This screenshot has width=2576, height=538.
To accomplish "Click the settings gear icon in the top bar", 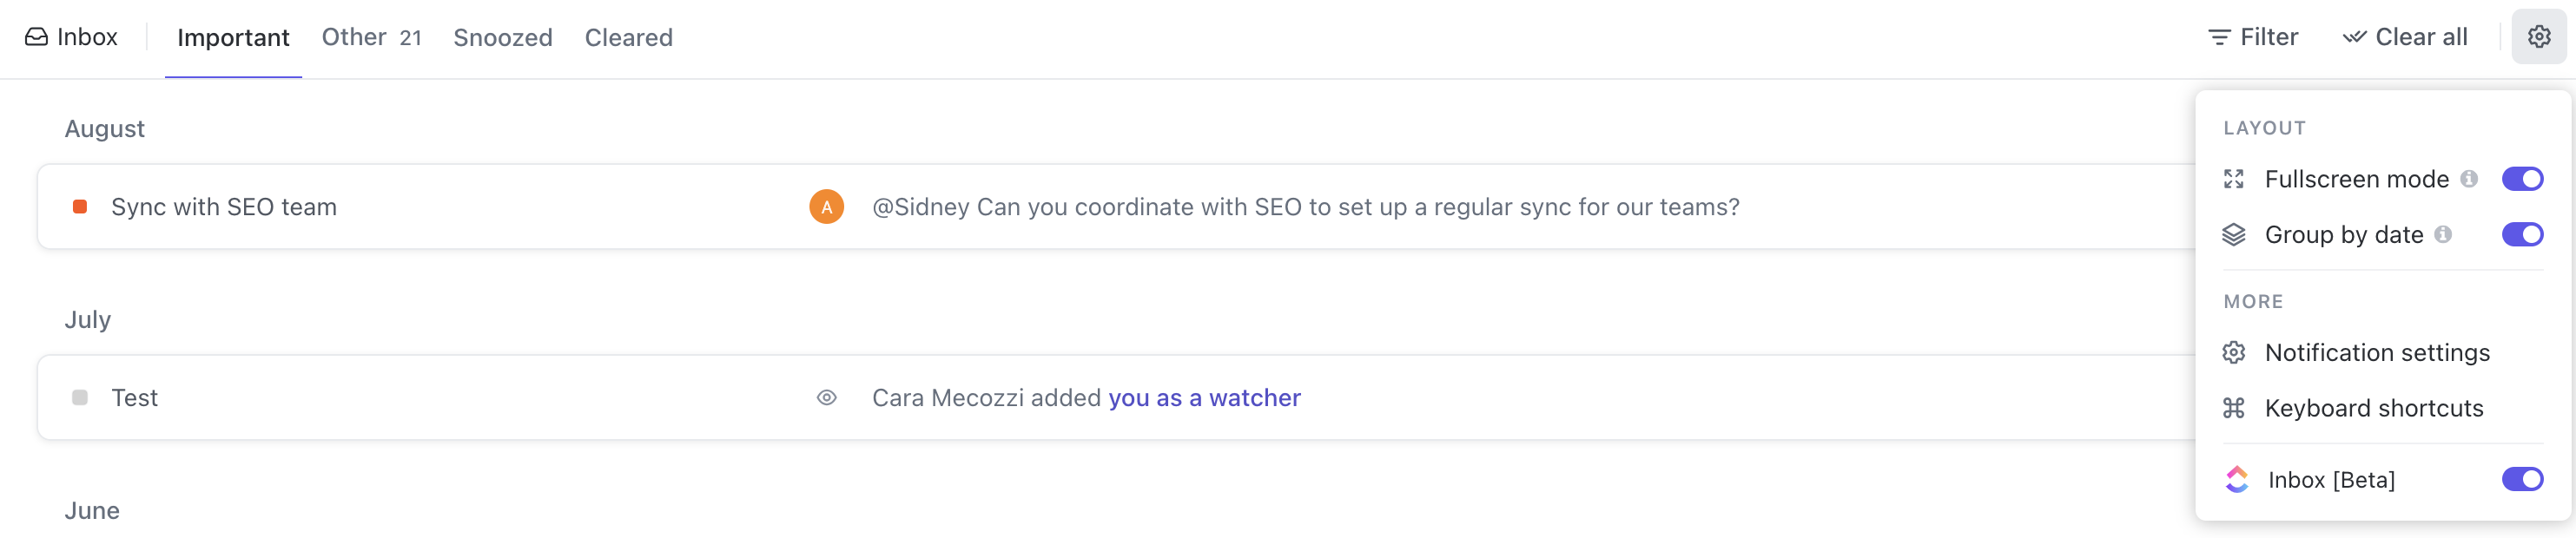I will click(2538, 37).
